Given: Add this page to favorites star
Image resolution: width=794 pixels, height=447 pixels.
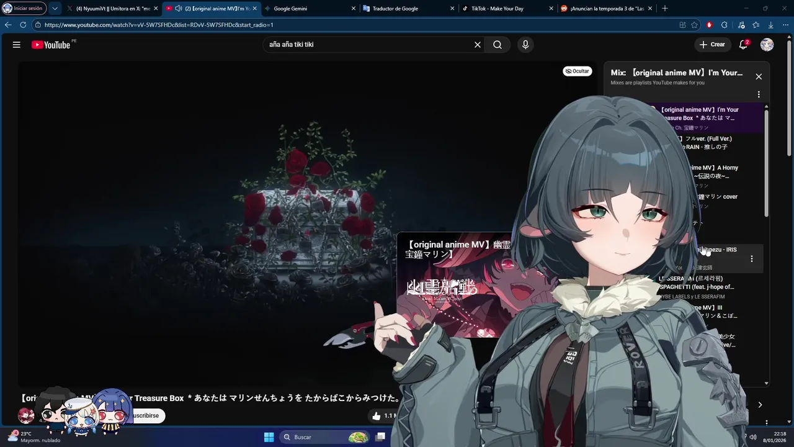Looking at the screenshot, I should (x=695, y=25).
